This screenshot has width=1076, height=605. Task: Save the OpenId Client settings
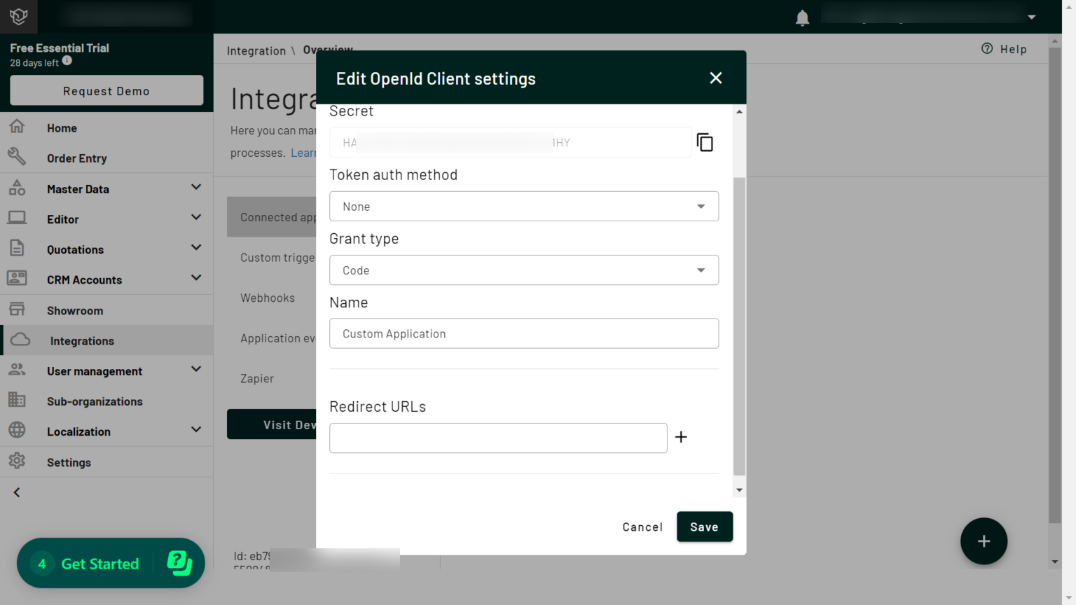[x=705, y=527]
